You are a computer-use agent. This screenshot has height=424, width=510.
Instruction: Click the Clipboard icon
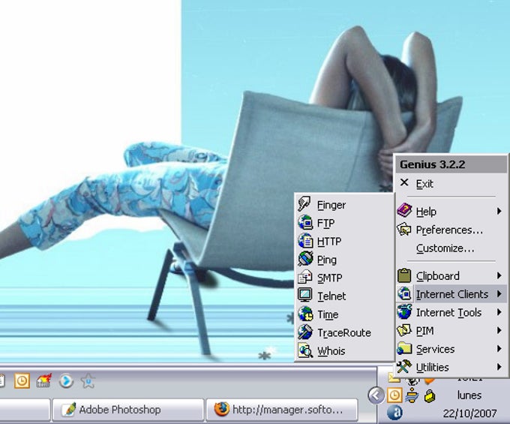click(404, 275)
